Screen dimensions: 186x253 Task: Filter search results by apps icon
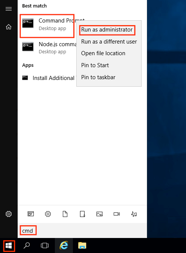coord(31,214)
